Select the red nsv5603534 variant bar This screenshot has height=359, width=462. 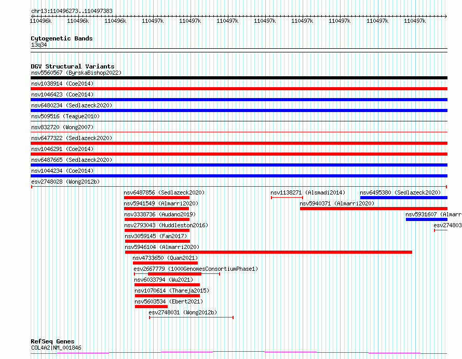pyautogui.click(x=151, y=307)
